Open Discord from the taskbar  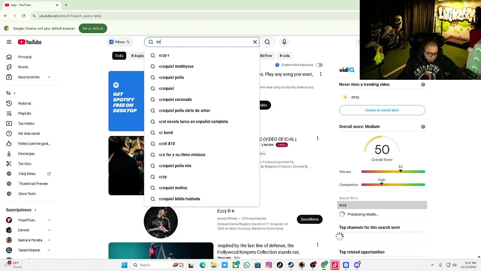(357, 265)
